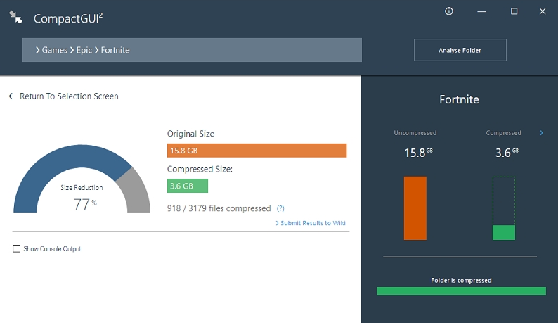Click the Size Reduction 77% gauge
This screenshot has width=558, height=323.
point(82,178)
